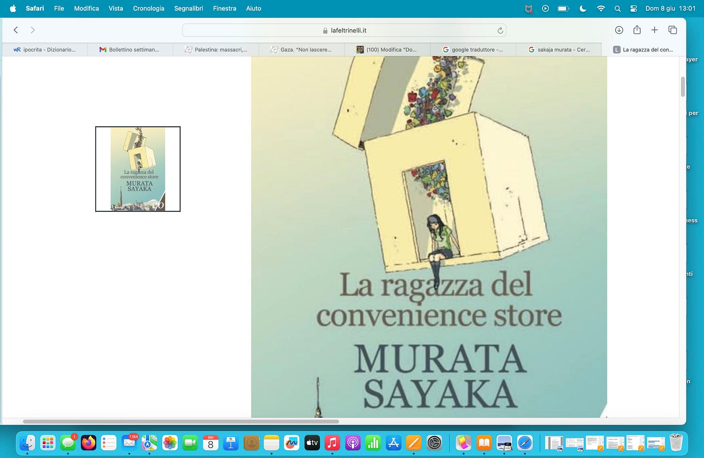Open the Finestra menu
This screenshot has width=704, height=458.
[224, 8]
